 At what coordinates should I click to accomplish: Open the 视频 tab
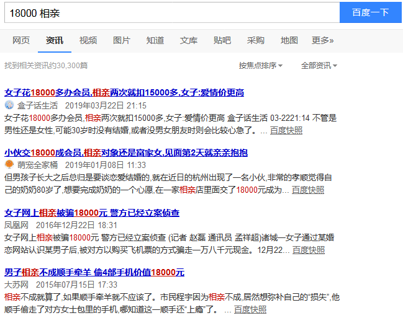coord(88,40)
